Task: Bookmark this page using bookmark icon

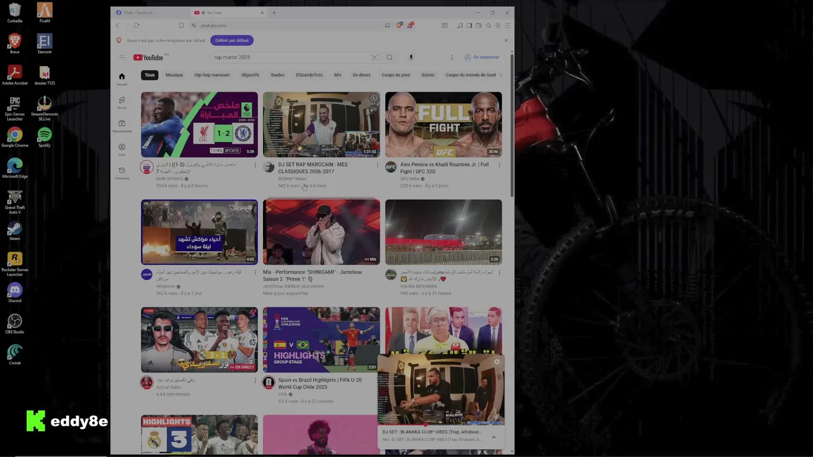Action: [x=181, y=25]
